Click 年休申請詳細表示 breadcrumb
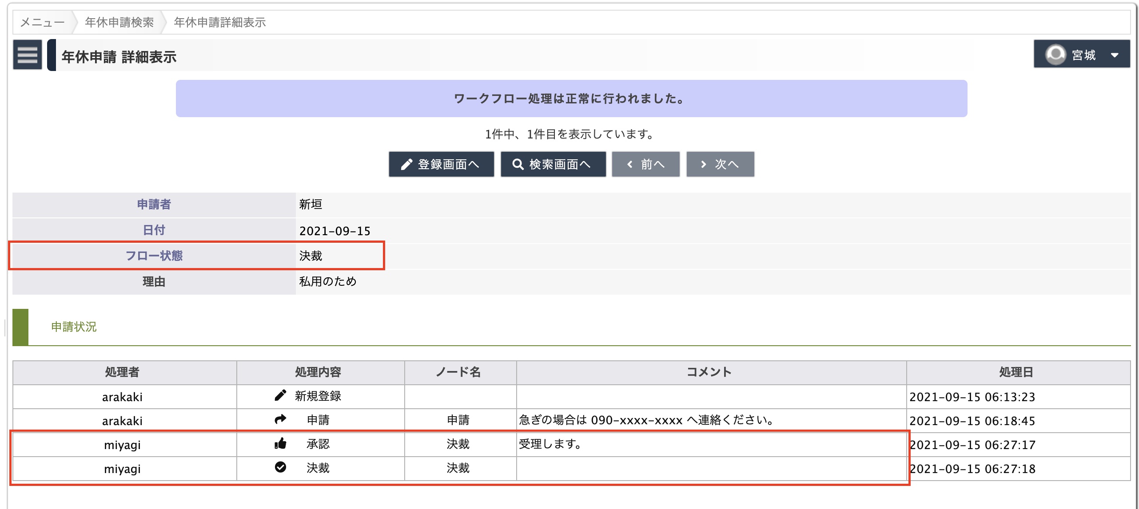1139x509 pixels. click(x=220, y=22)
